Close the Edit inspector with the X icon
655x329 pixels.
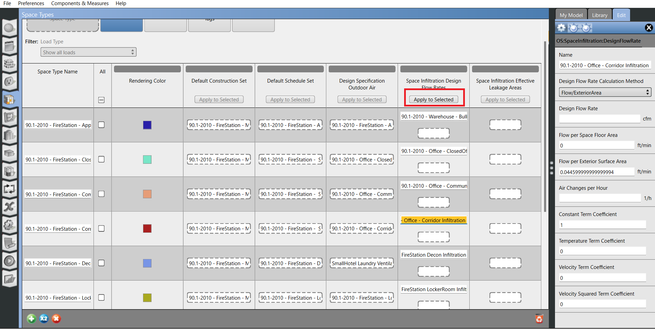coord(649,28)
